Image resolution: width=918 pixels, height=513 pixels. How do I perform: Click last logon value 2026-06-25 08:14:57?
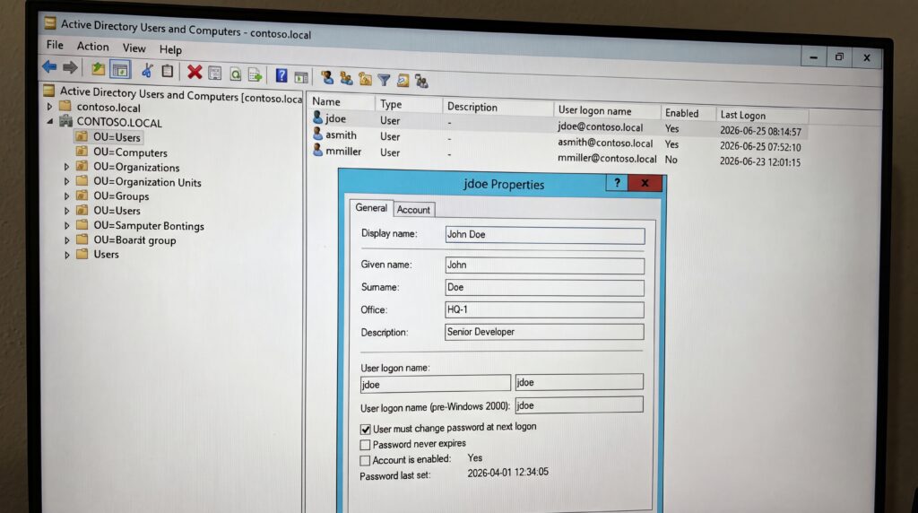pyautogui.click(x=760, y=132)
